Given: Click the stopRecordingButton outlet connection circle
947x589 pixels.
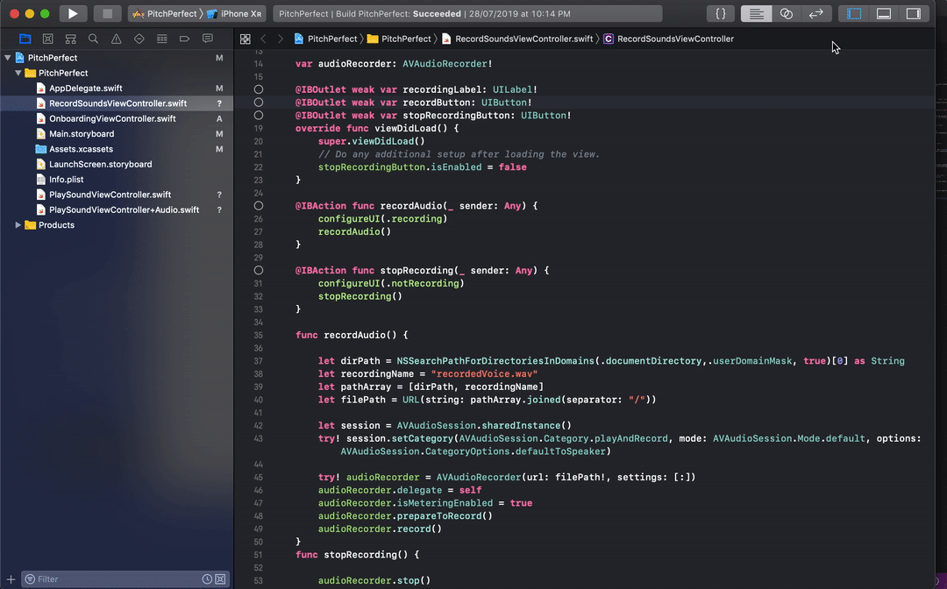Looking at the screenshot, I should [259, 116].
